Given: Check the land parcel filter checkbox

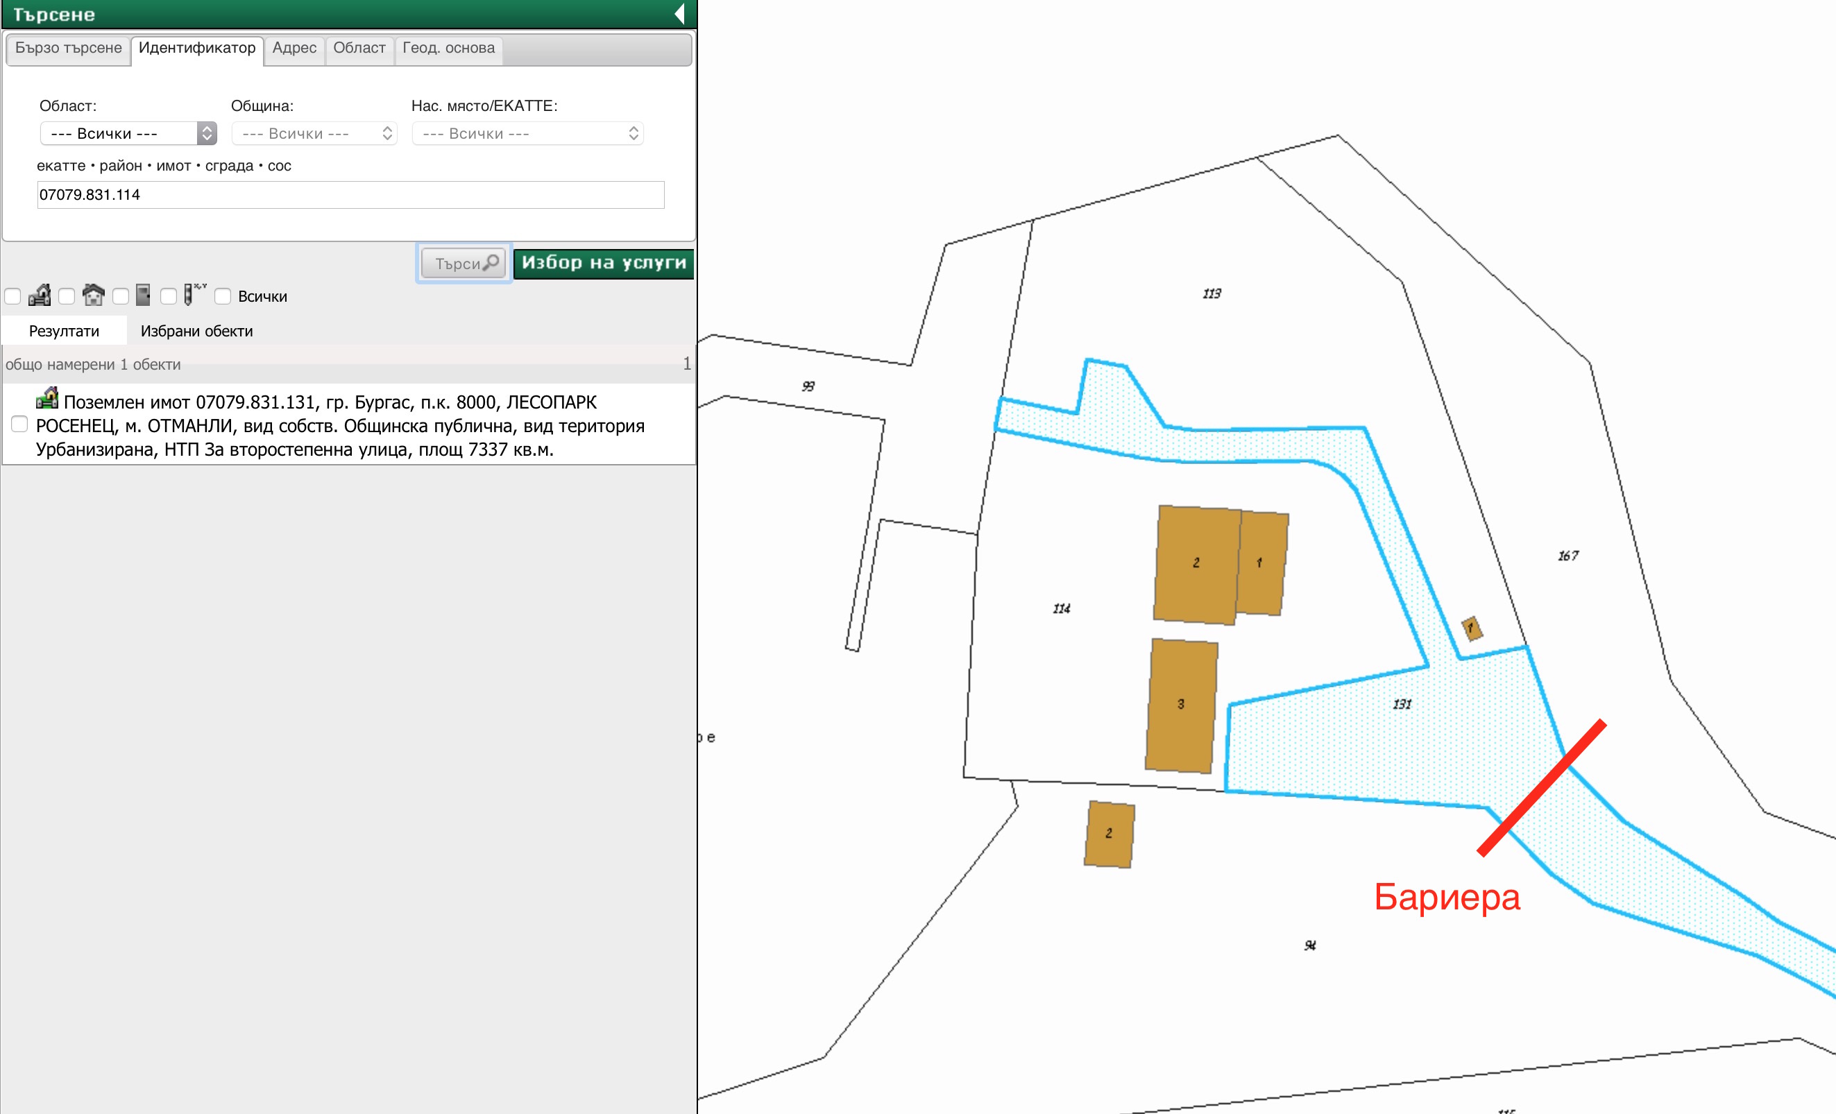Looking at the screenshot, I should pos(12,296).
